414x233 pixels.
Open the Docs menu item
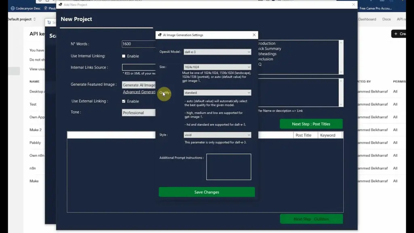point(387,19)
